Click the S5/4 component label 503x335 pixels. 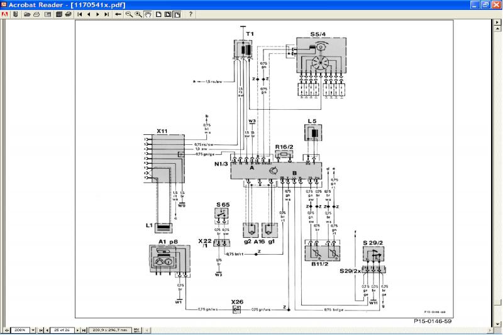pos(318,34)
